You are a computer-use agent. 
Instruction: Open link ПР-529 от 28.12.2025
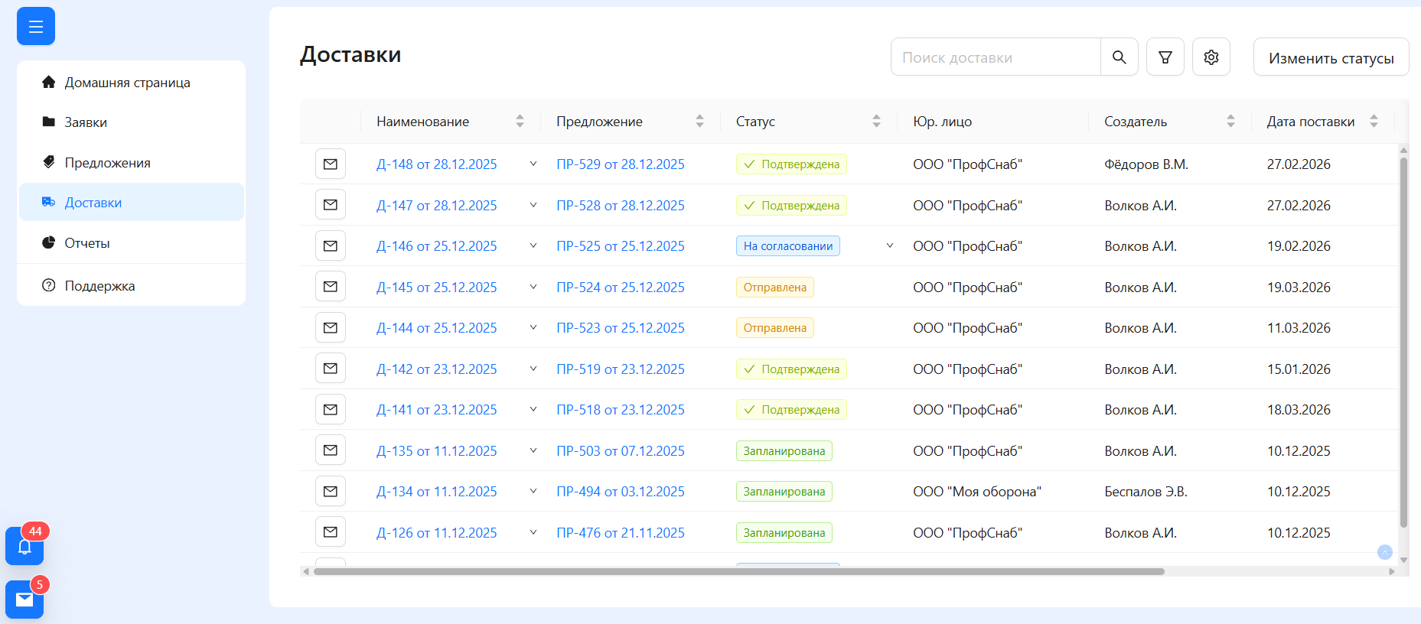coord(620,164)
